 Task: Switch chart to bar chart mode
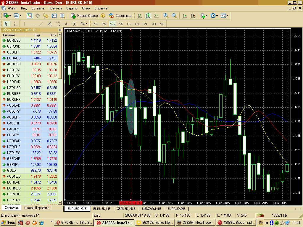click(140, 16)
